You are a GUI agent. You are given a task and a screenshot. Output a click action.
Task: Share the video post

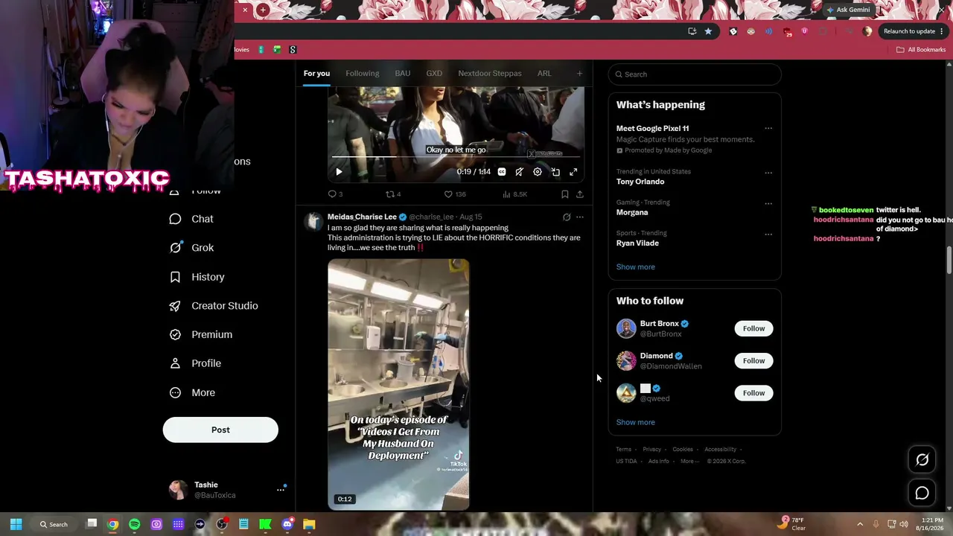pyautogui.click(x=580, y=194)
